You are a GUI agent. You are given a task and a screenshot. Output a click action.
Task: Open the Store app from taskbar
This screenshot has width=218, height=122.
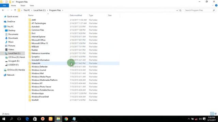coord(35,119)
